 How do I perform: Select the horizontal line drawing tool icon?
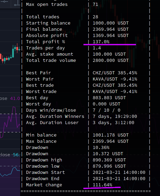coord(5,1)
